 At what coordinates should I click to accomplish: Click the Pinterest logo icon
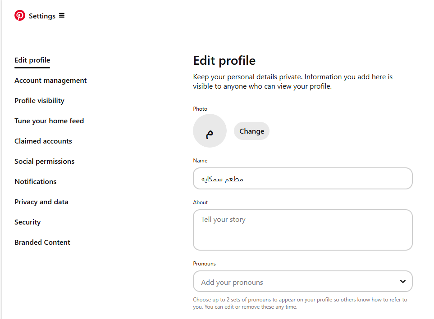tap(20, 16)
